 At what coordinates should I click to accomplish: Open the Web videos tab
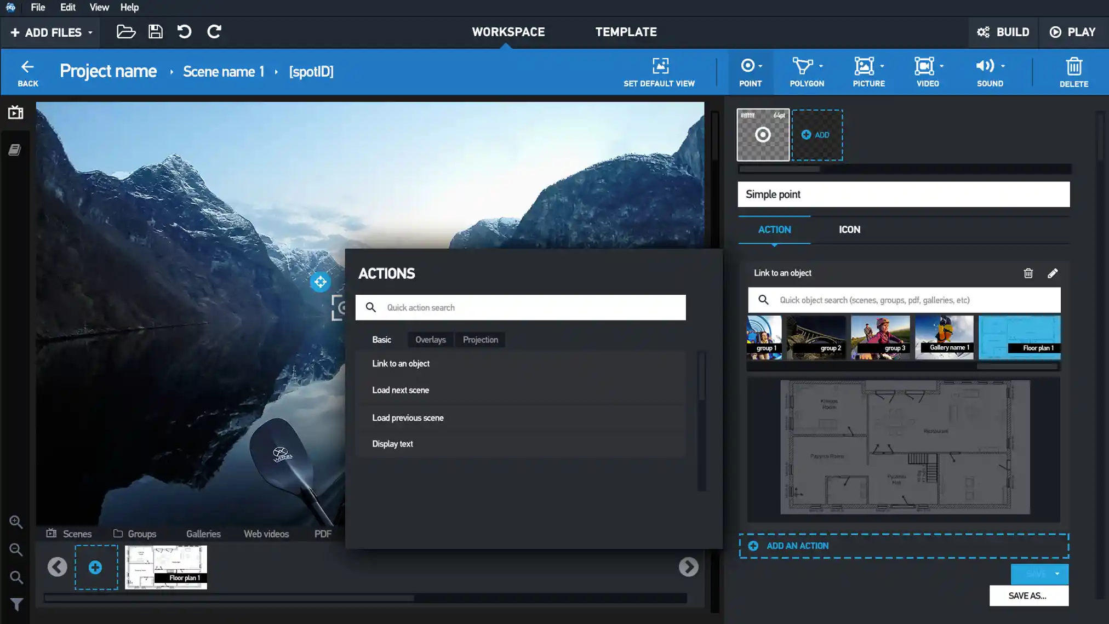pos(266,534)
